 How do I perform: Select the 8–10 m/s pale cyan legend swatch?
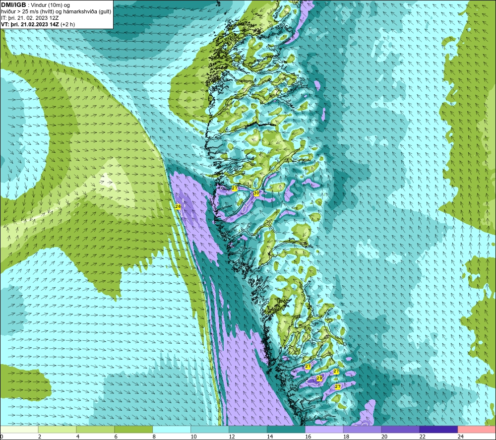point(172,429)
